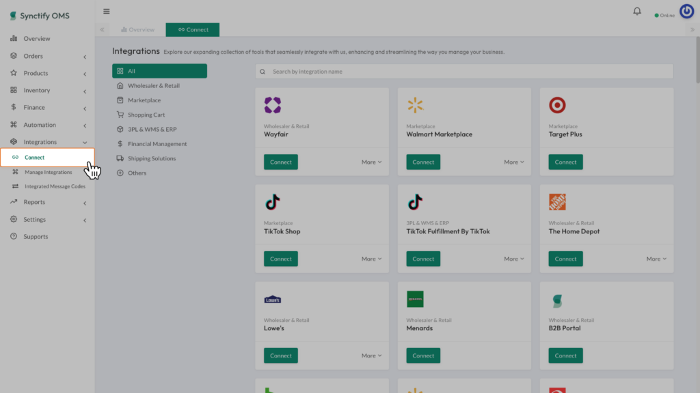Select the All integrations filter
The image size is (700, 393).
click(x=159, y=71)
